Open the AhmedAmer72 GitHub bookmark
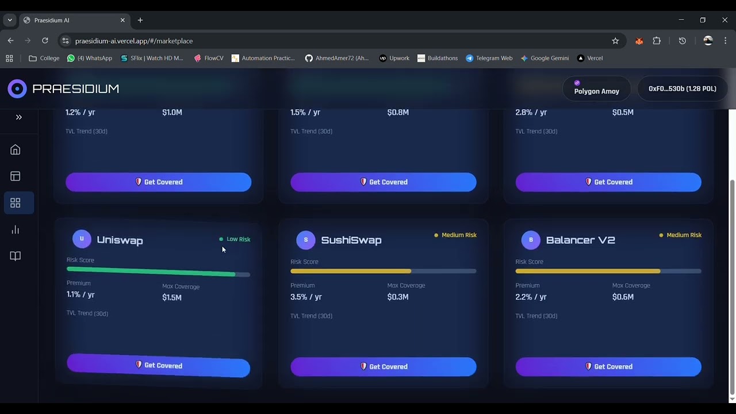 [x=336, y=58]
